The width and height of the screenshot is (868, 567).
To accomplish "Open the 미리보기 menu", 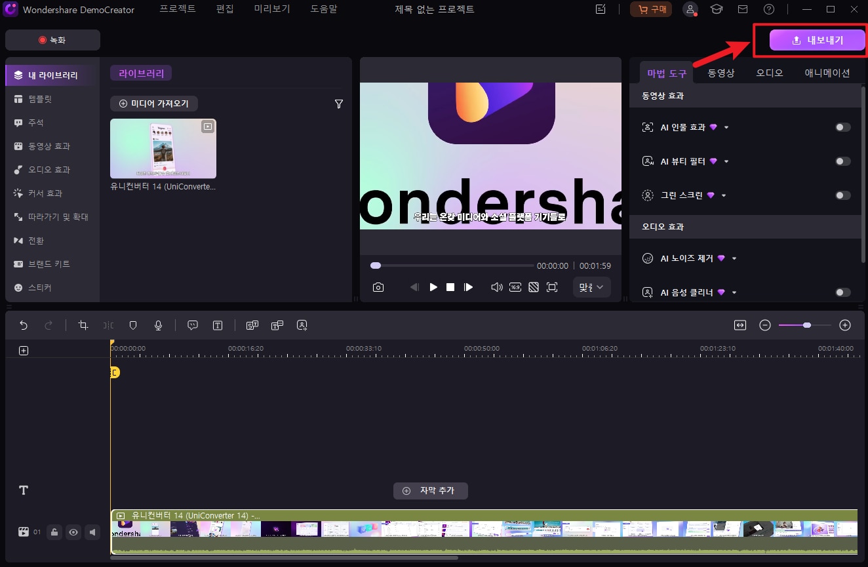I will [272, 9].
